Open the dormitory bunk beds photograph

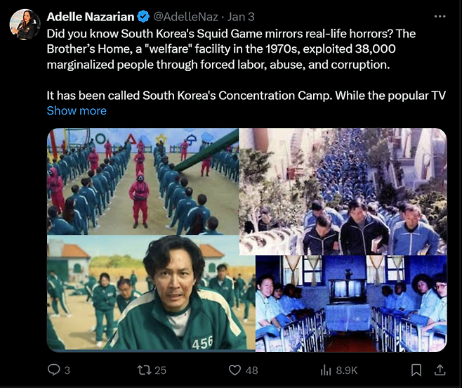point(351,304)
